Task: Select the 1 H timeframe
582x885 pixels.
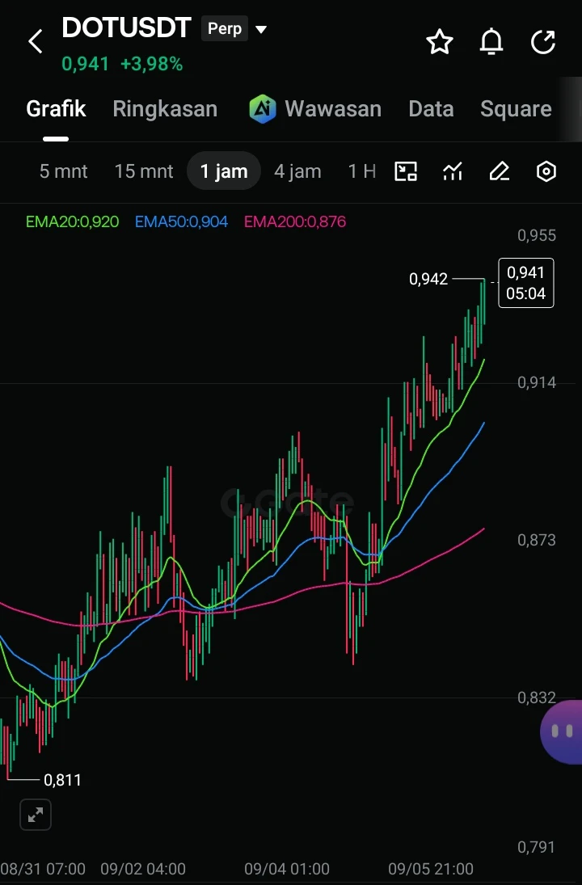Action: (362, 171)
